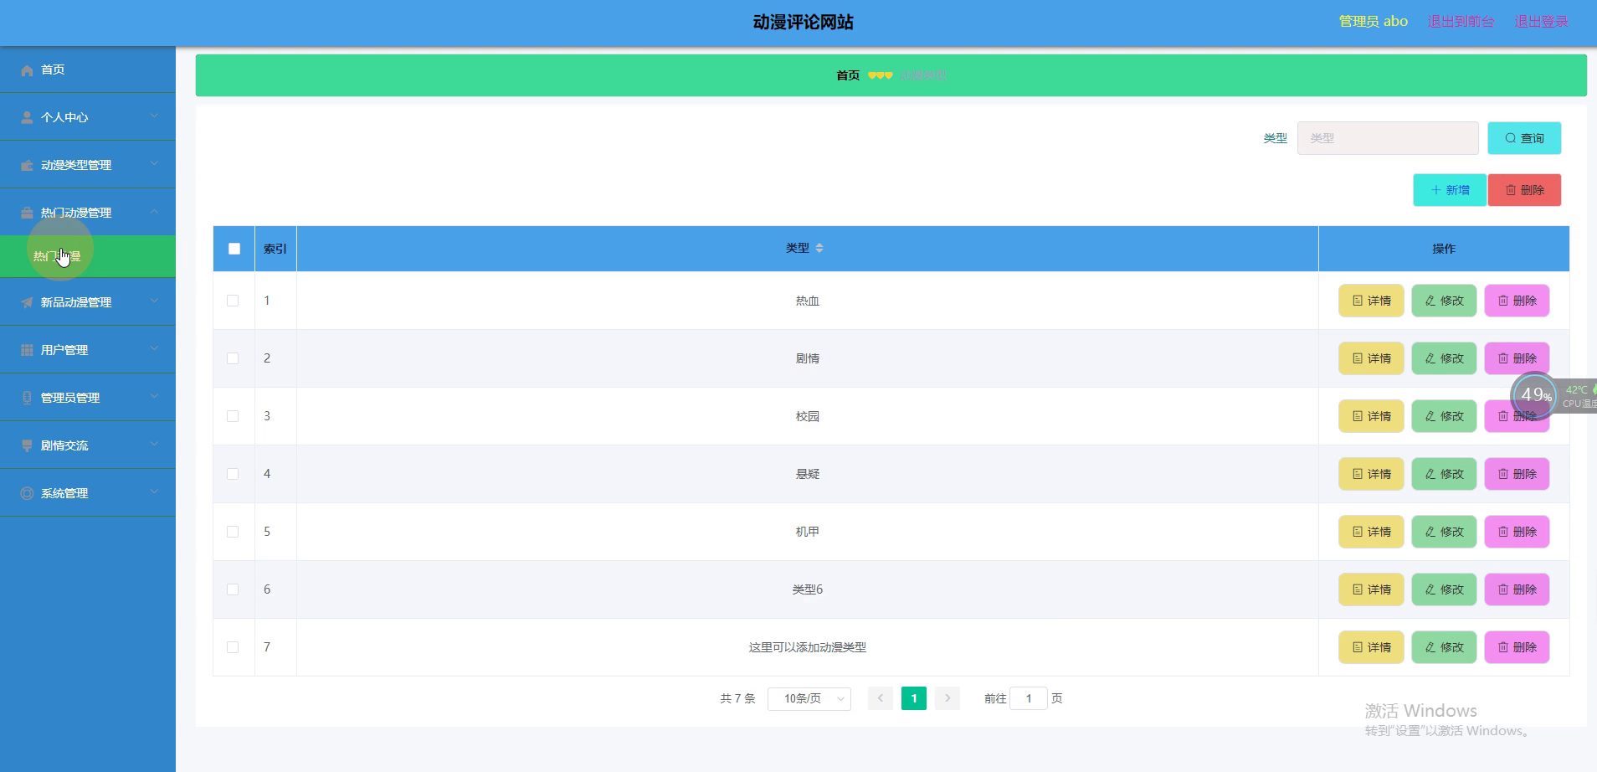This screenshot has height=772, width=1597.
Task: Check the checkbox for row 机甲
Action: [x=233, y=532]
